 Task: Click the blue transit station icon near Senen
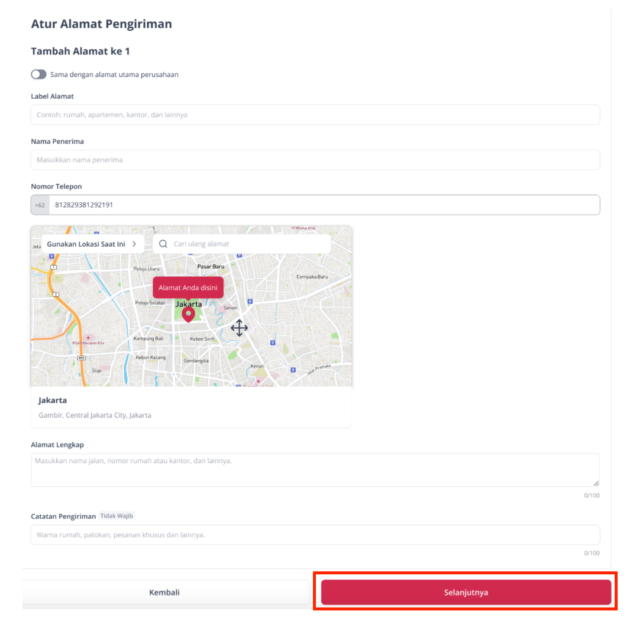250,301
